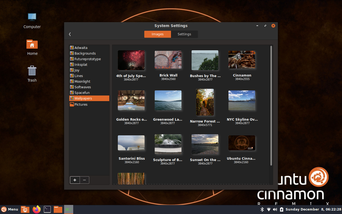
Task: Select the Santorini Bliss wallpaper
Action: pyautogui.click(x=131, y=143)
